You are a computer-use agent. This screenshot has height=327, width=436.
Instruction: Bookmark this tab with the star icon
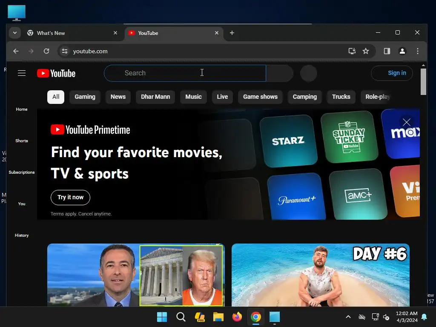[366, 51]
